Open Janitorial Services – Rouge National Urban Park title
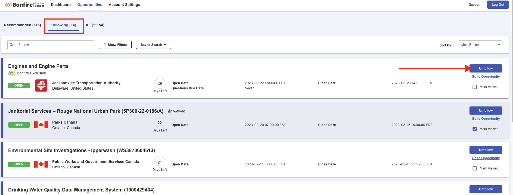This screenshot has height=195, width=513. pos(86,111)
